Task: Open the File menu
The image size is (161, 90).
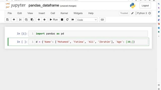Action: coord(10,13)
